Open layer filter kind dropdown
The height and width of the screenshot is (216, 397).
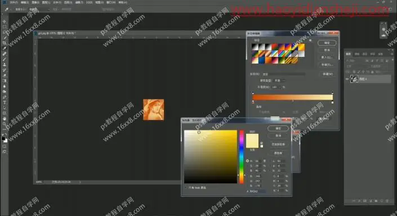pyautogui.click(x=354, y=61)
